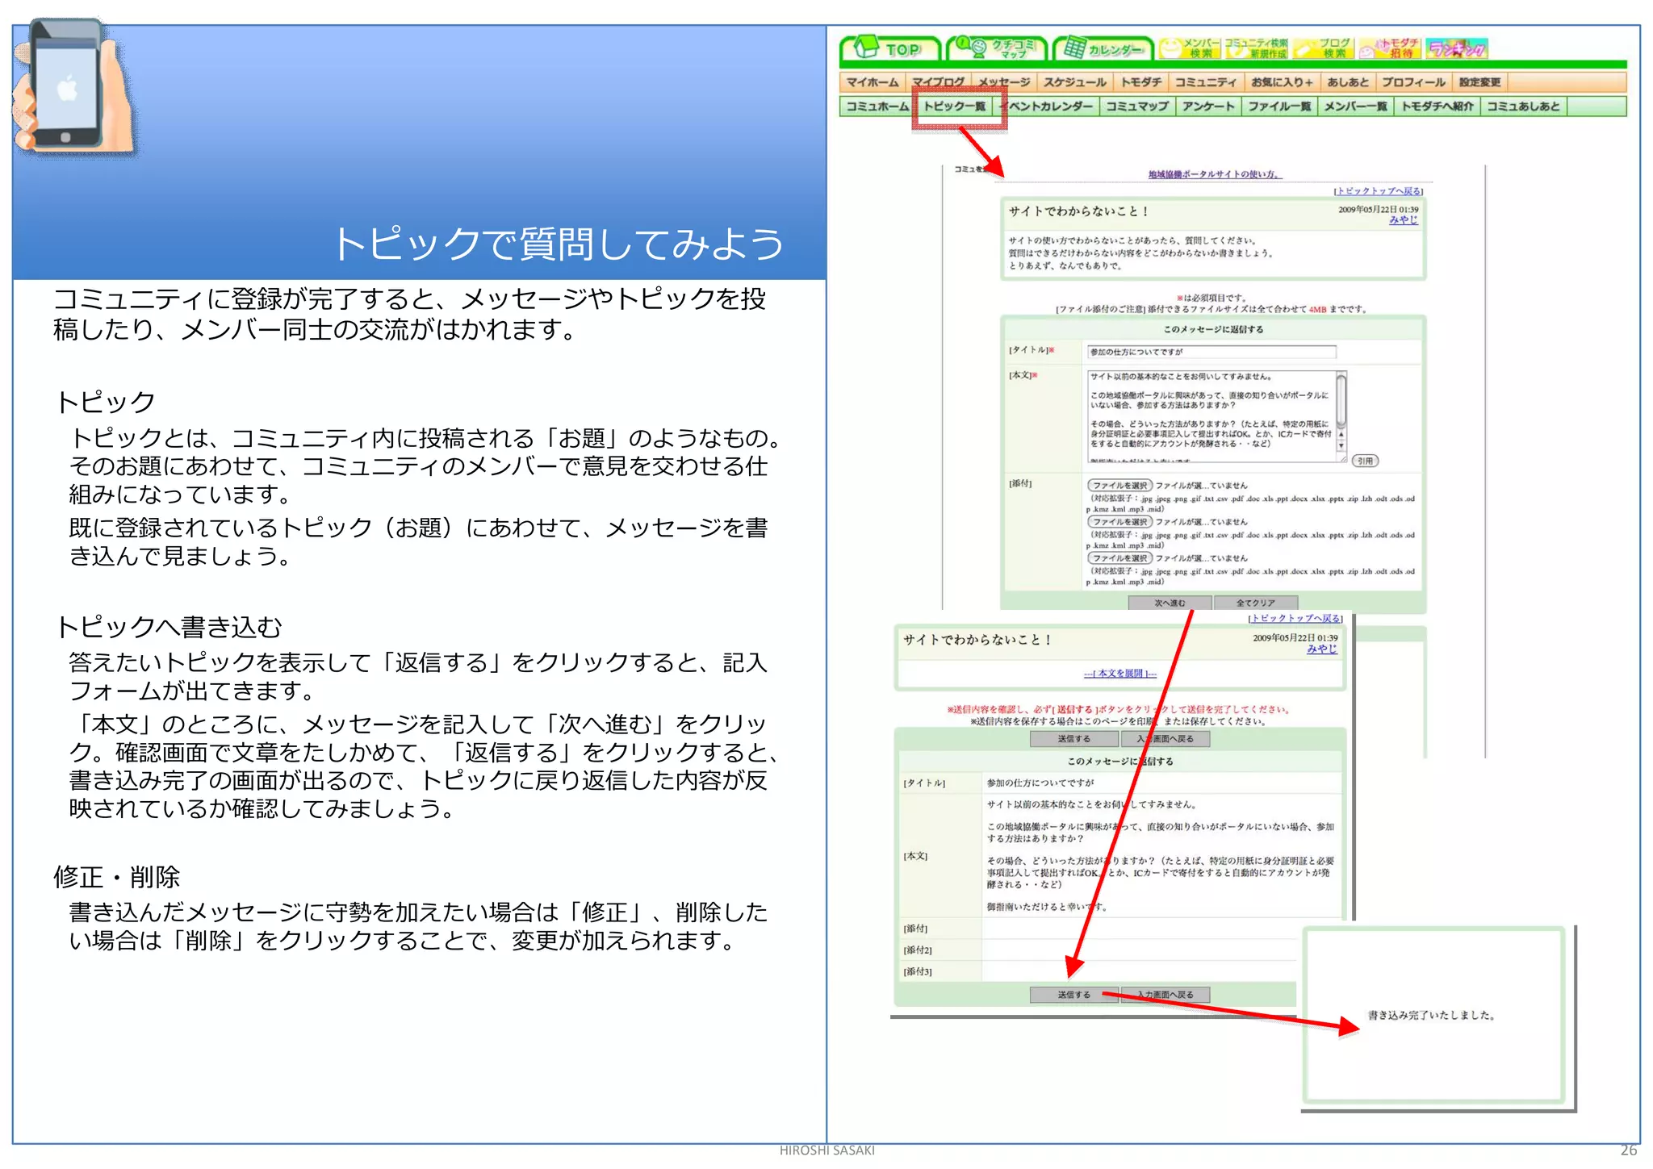Click トピックトップへ戻る link in reply form page
This screenshot has width=1653, height=1169.
point(1378,191)
